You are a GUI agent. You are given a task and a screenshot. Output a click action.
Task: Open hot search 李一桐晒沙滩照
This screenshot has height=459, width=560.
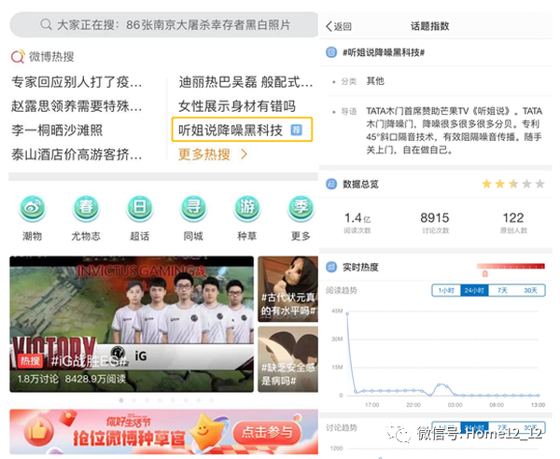point(57,130)
